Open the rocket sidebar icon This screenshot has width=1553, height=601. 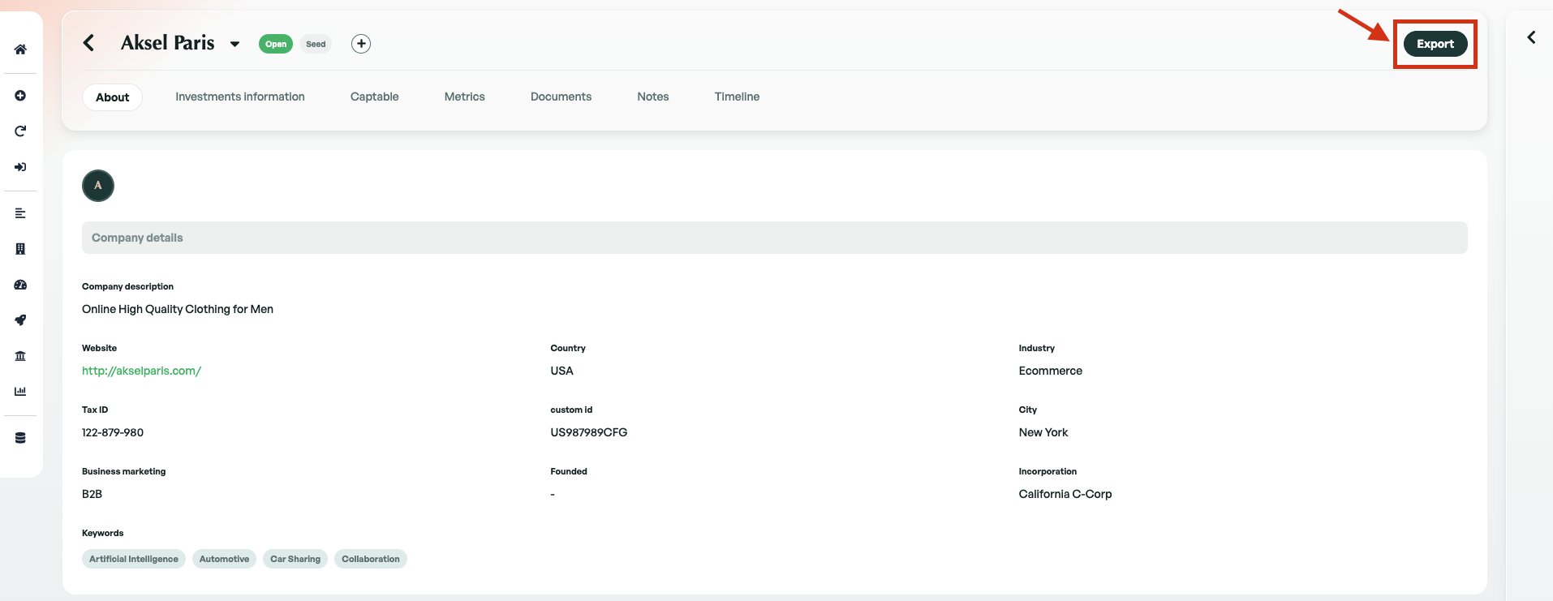pos(20,320)
